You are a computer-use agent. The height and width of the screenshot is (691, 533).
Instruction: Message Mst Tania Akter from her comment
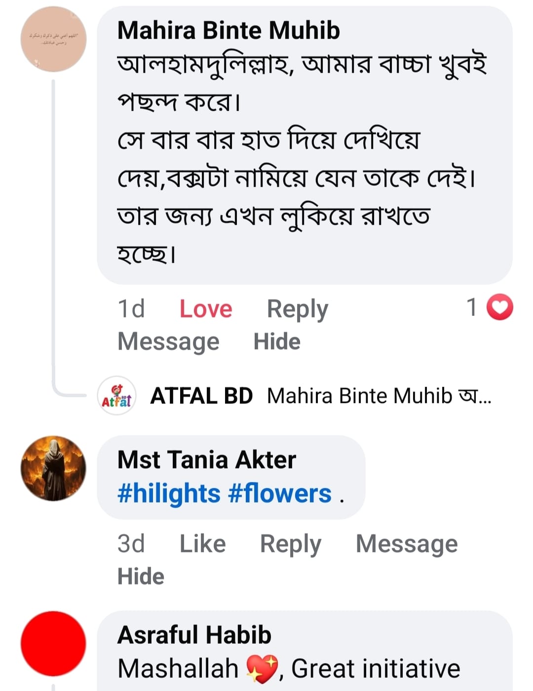pyautogui.click(x=407, y=544)
